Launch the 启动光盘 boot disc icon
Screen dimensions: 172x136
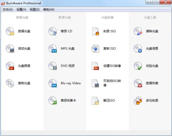(10, 48)
